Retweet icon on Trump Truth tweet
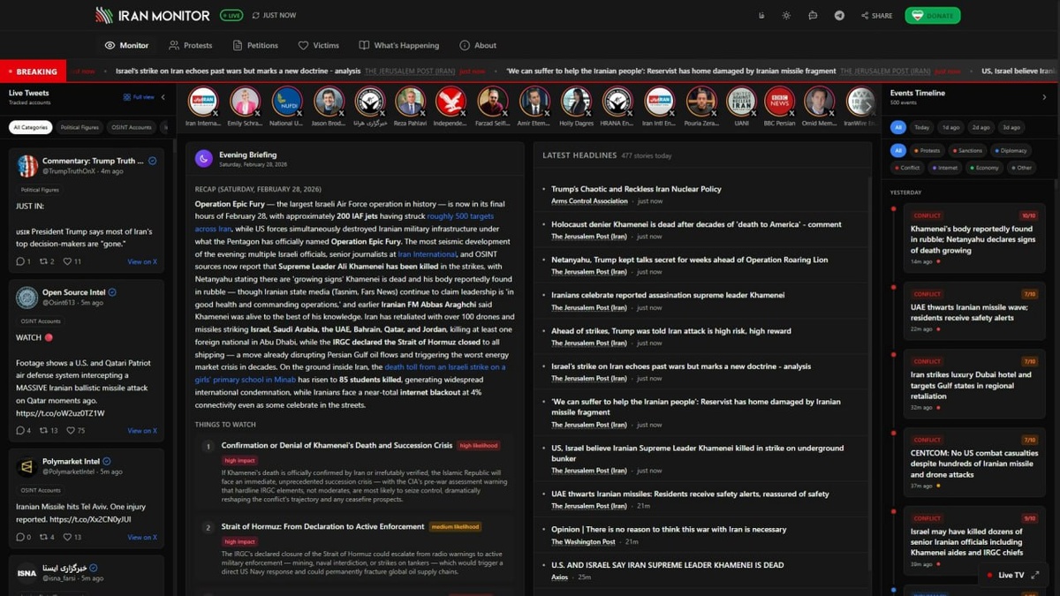 (47, 261)
